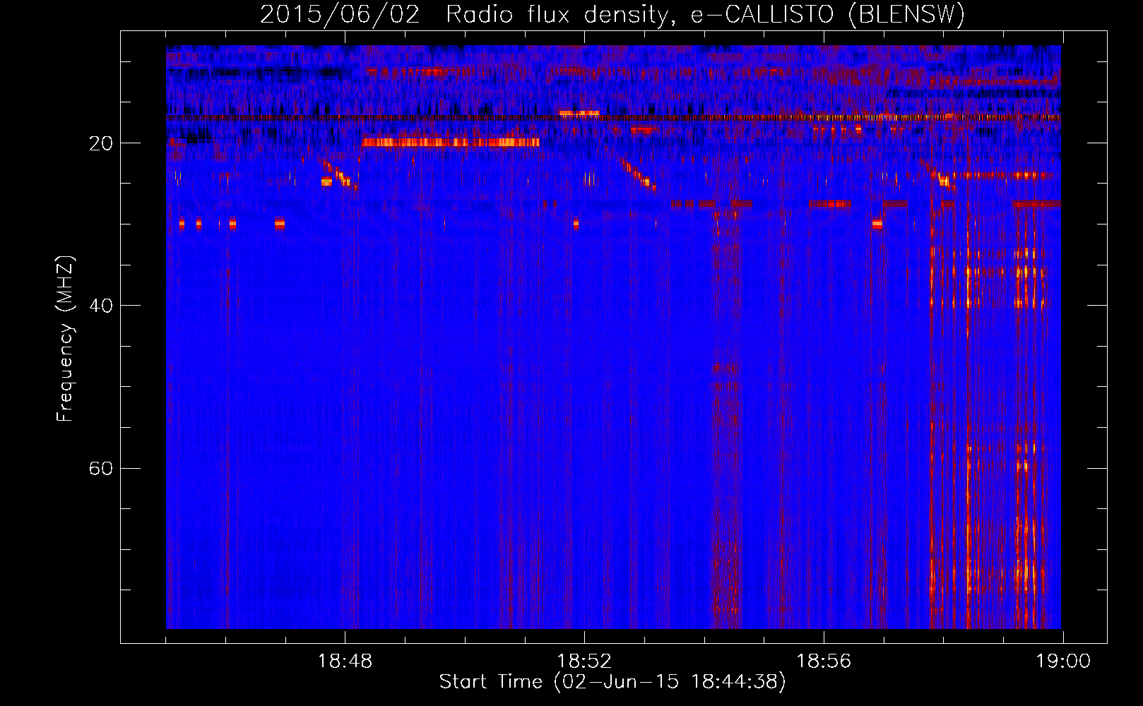Select the 'Frequency (MHZ)' axis label
The width and height of the screenshot is (1143, 706).
pyautogui.click(x=65, y=339)
